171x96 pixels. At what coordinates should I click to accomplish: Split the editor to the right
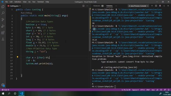coord(83,6)
